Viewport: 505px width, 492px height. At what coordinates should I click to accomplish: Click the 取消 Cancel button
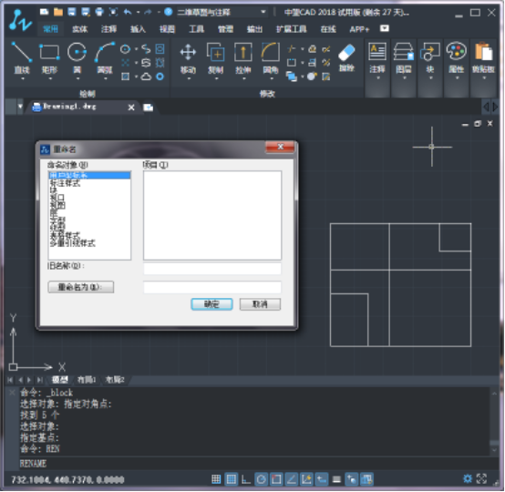pos(260,304)
